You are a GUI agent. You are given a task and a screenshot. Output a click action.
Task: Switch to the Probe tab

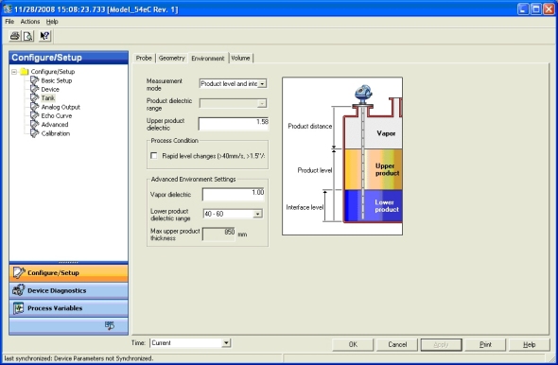pyautogui.click(x=144, y=58)
